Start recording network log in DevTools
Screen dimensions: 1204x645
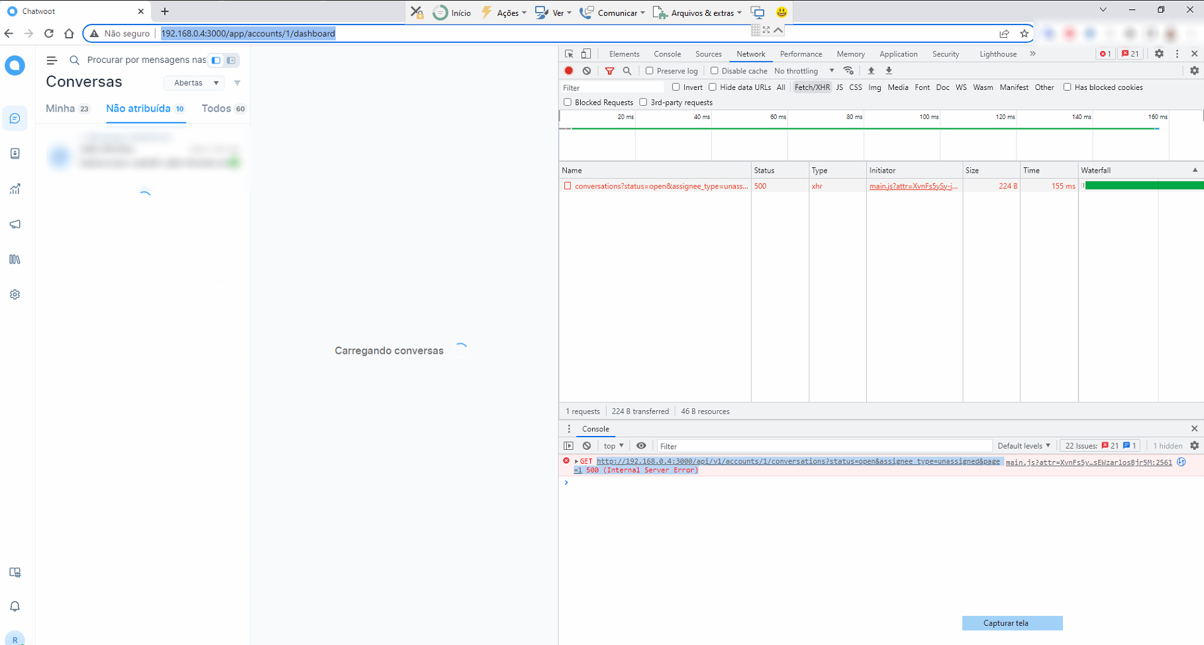point(568,70)
